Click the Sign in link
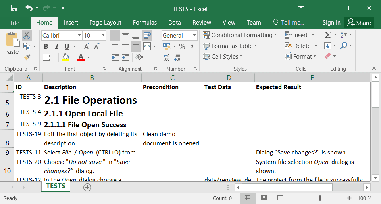The image size is (381, 204). coord(331,23)
